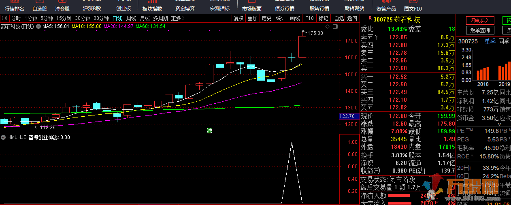Open 行情排名 in the top toolbar

[15, 9]
